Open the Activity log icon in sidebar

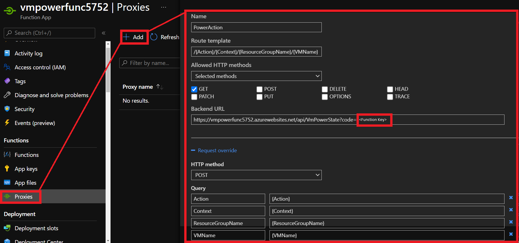pos(7,53)
